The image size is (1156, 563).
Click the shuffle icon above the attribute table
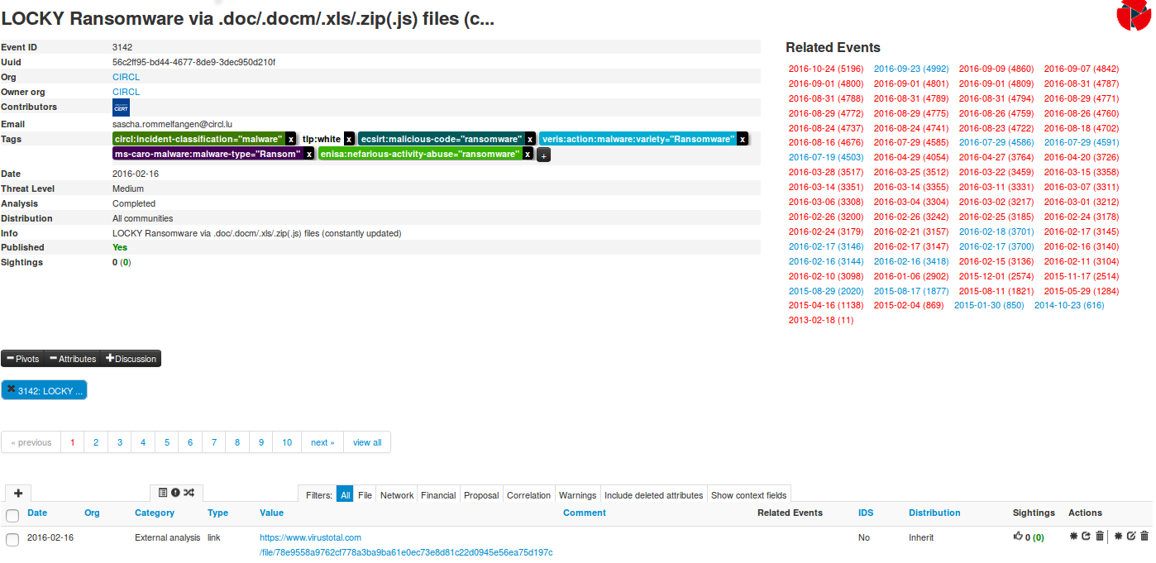(189, 494)
